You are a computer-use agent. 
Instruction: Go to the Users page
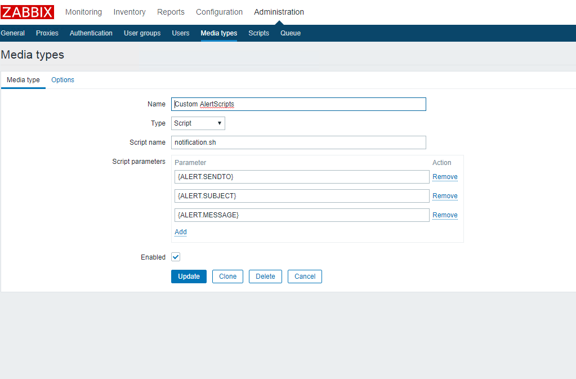click(x=180, y=33)
